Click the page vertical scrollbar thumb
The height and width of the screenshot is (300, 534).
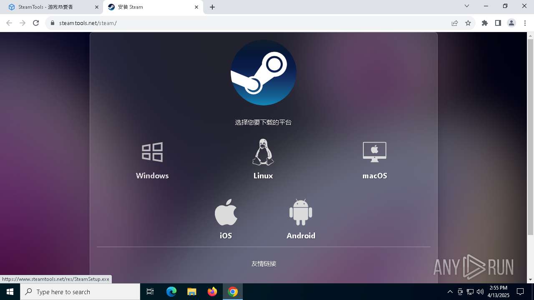tap(531, 137)
